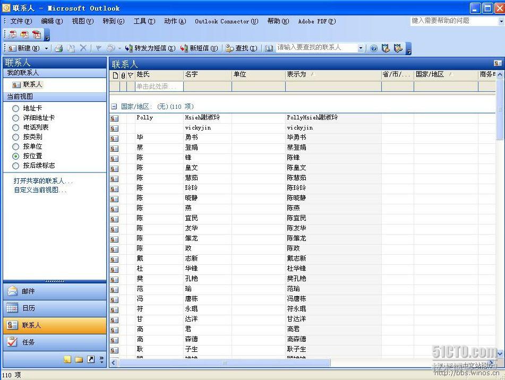Switch to 日历 navigation pane
Viewport: 505px width, 380px height.
[x=55, y=308]
